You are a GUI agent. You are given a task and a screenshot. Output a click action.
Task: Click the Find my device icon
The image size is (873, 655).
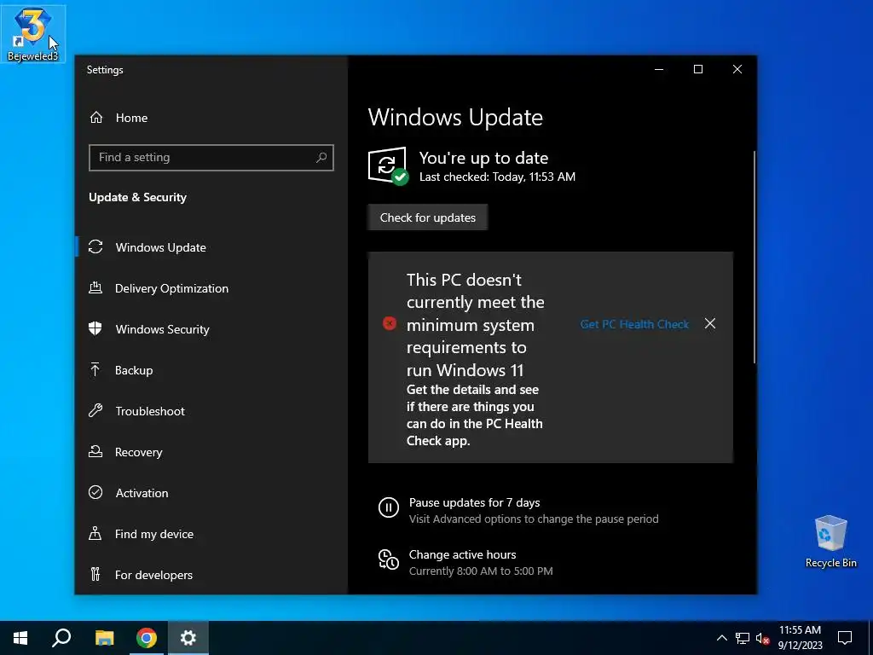95,534
